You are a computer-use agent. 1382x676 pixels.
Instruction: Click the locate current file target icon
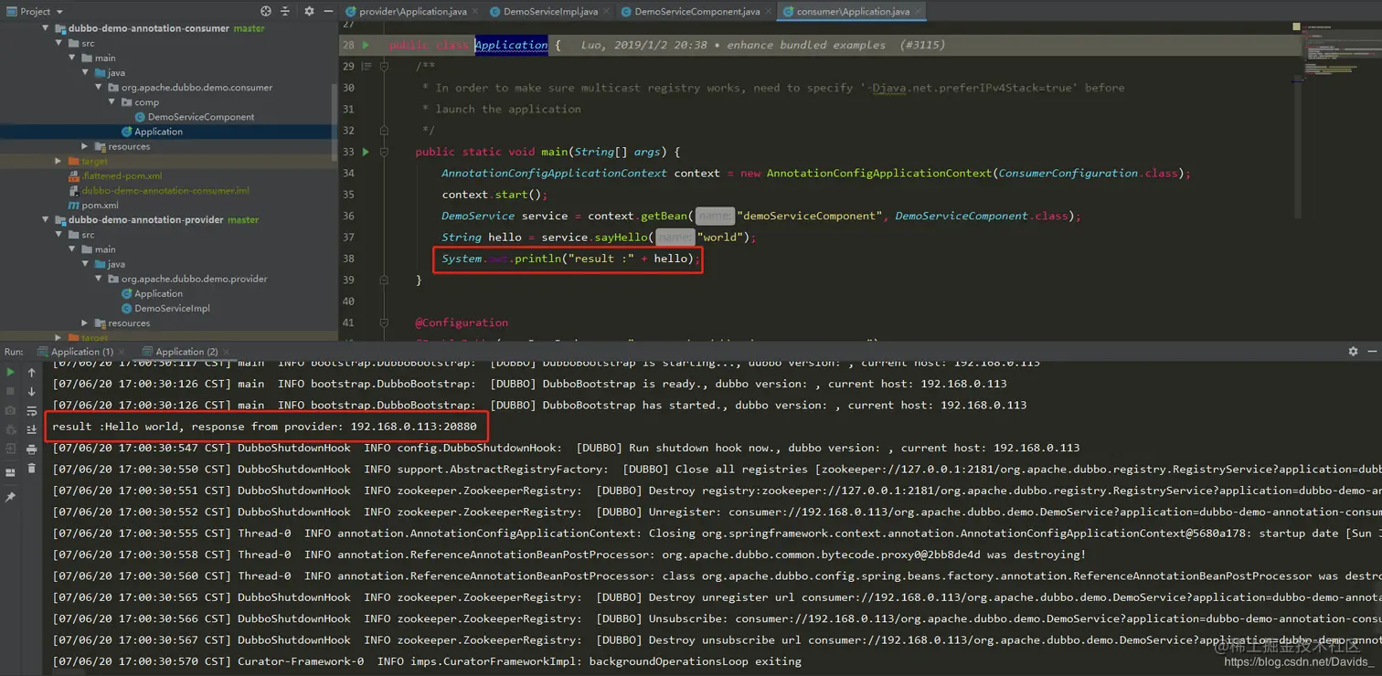(266, 11)
